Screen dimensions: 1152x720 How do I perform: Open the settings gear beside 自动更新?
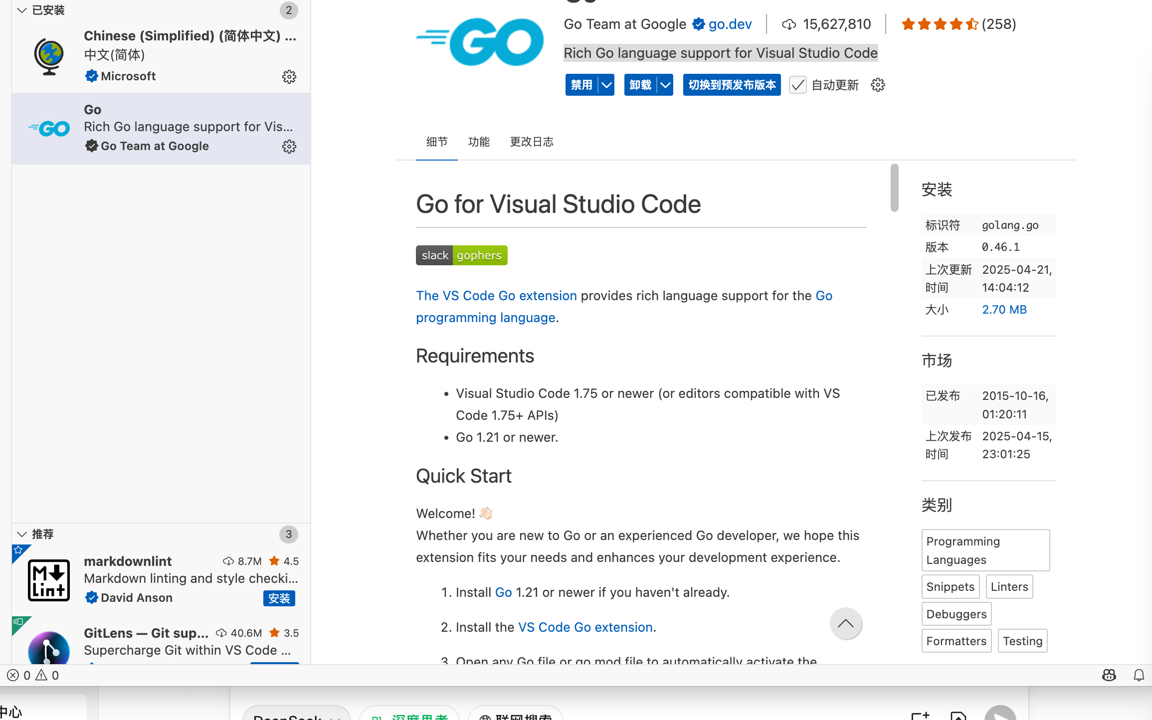click(878, 85)
